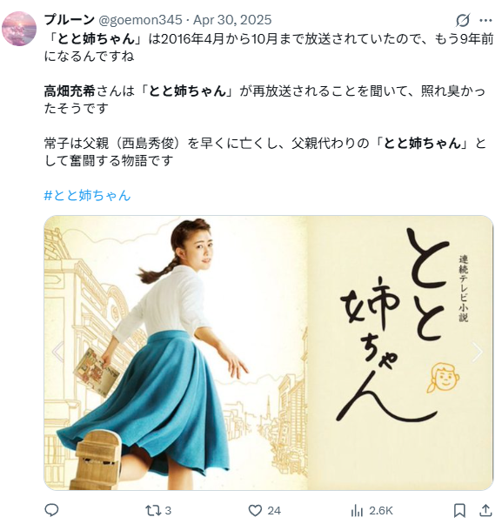Open the user's pink avatar picture
This screenshot has width=502, height=524.
point(19,29)
